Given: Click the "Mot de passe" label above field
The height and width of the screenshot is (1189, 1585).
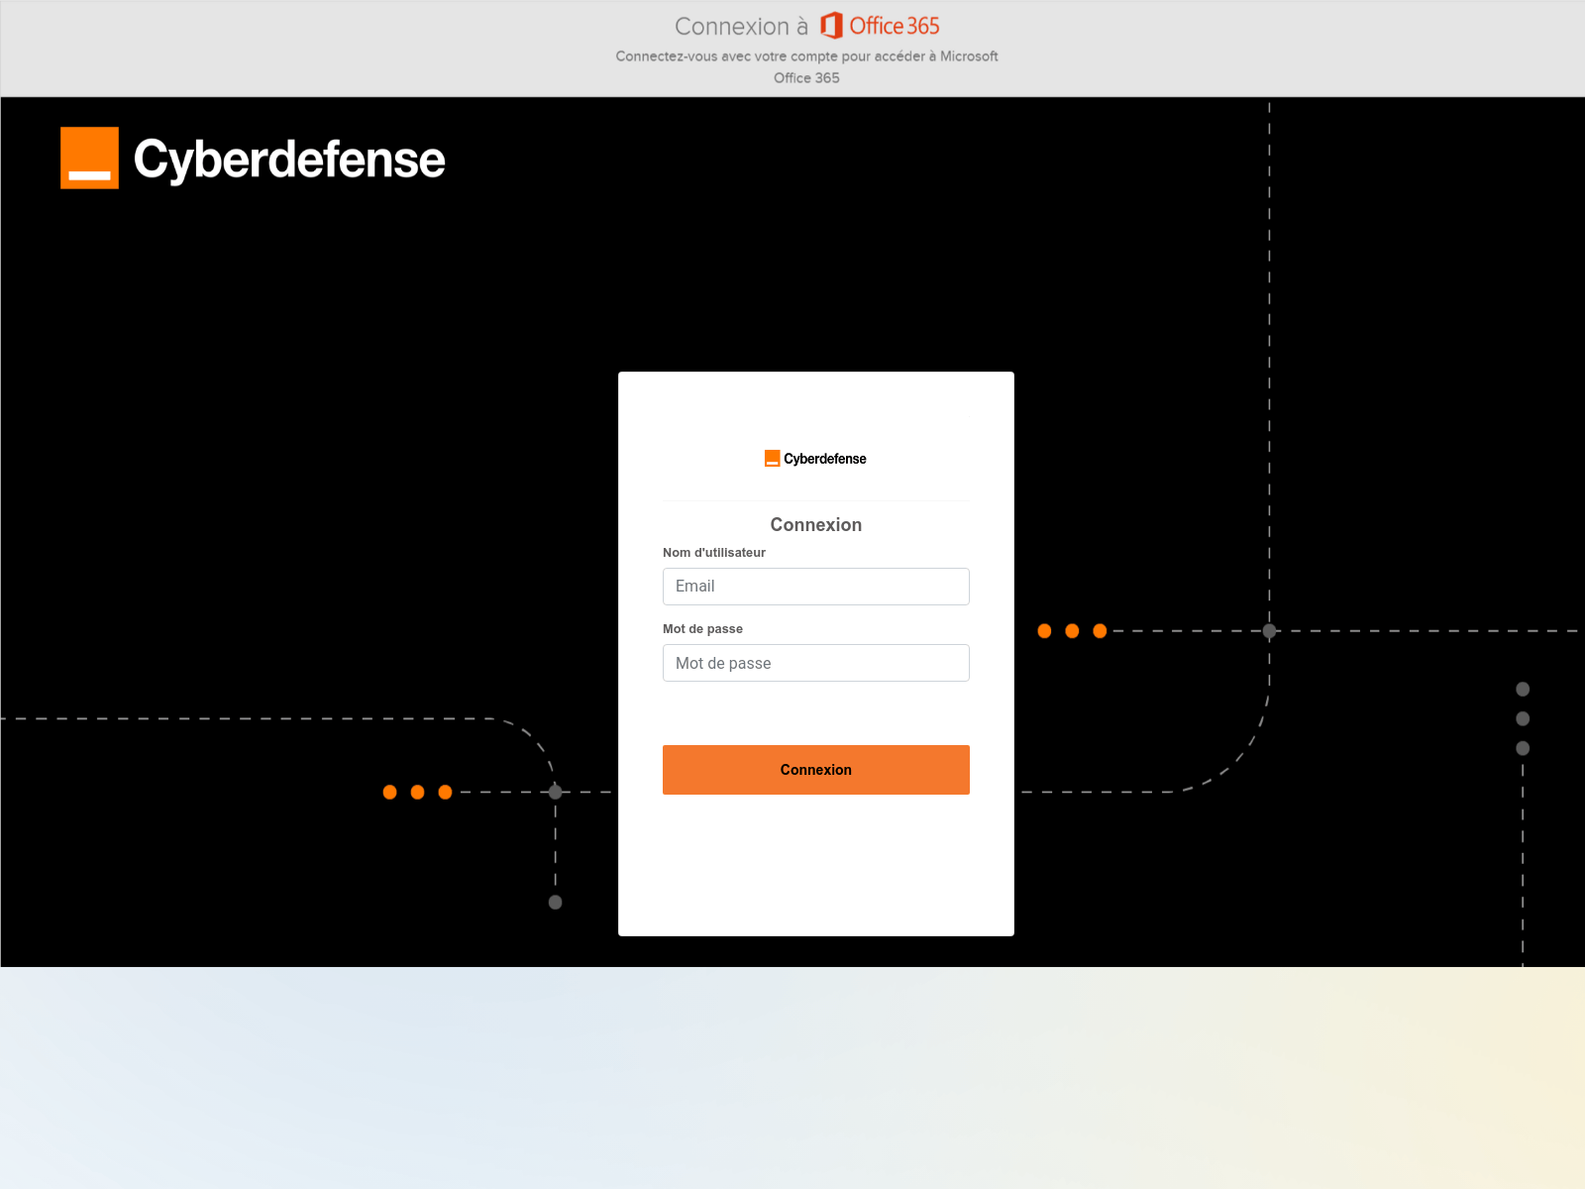Looking at the screenshot, I should click(x=702, y=629).
